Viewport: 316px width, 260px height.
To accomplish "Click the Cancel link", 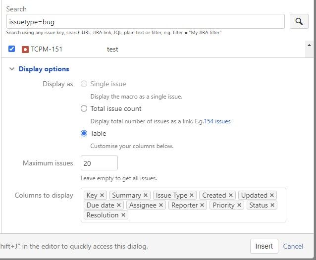I will pyautogui.click(x=293, y=246).
